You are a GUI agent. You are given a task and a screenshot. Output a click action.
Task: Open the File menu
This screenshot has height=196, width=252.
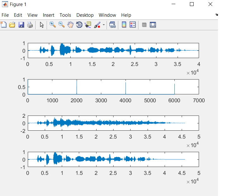pos(5,15)
